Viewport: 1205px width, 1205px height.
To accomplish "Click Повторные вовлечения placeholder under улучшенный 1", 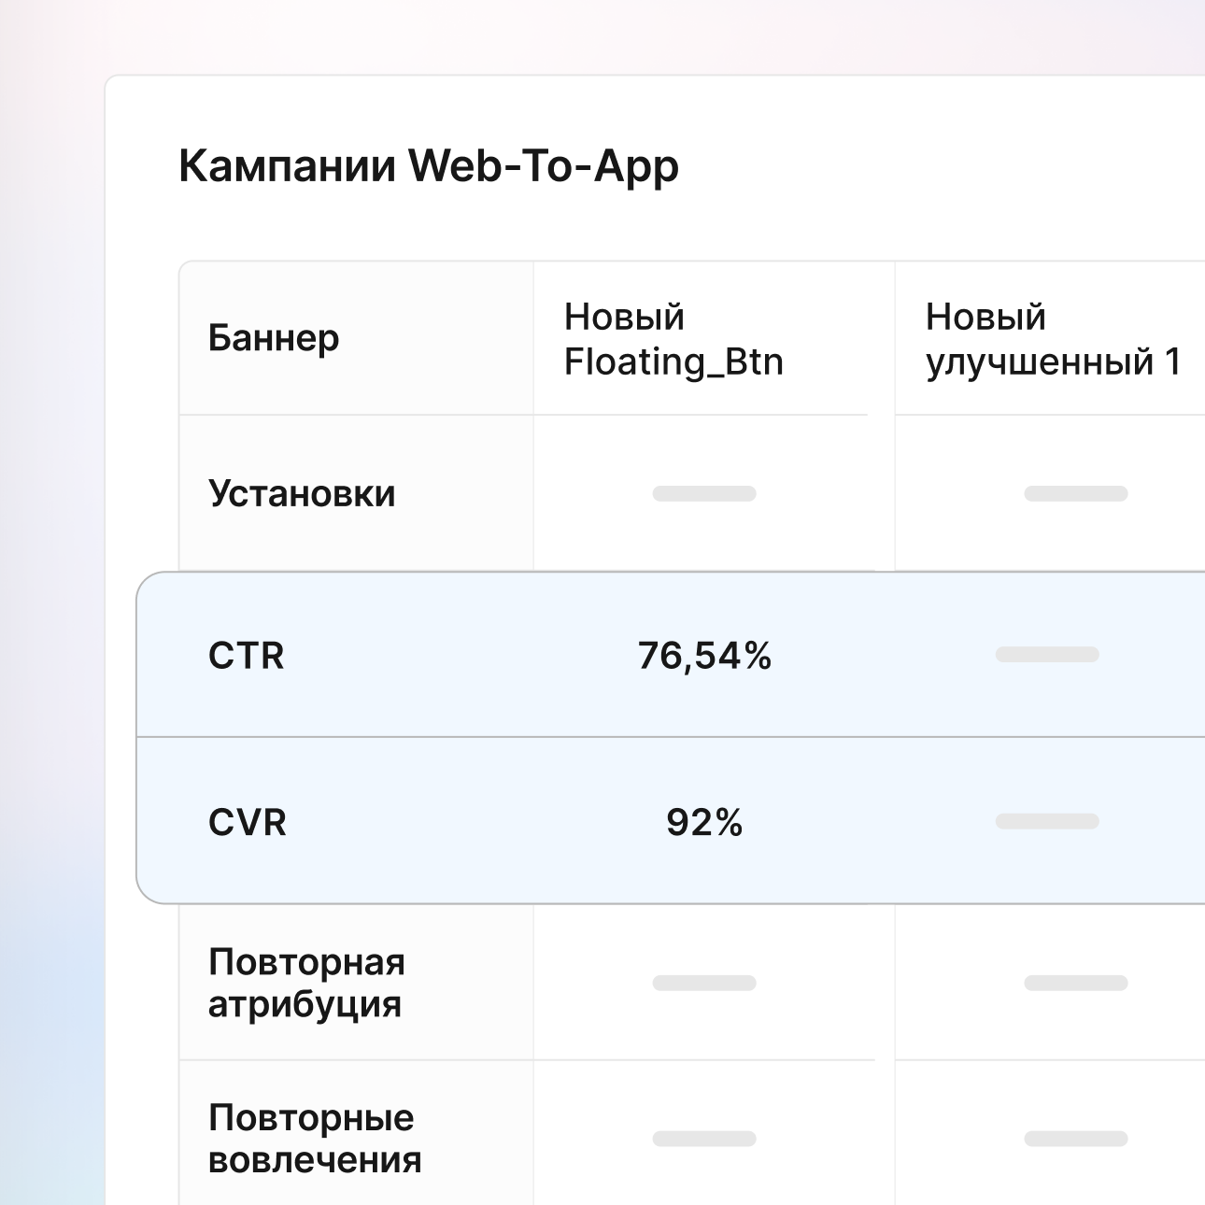I will point(1075,1139).
